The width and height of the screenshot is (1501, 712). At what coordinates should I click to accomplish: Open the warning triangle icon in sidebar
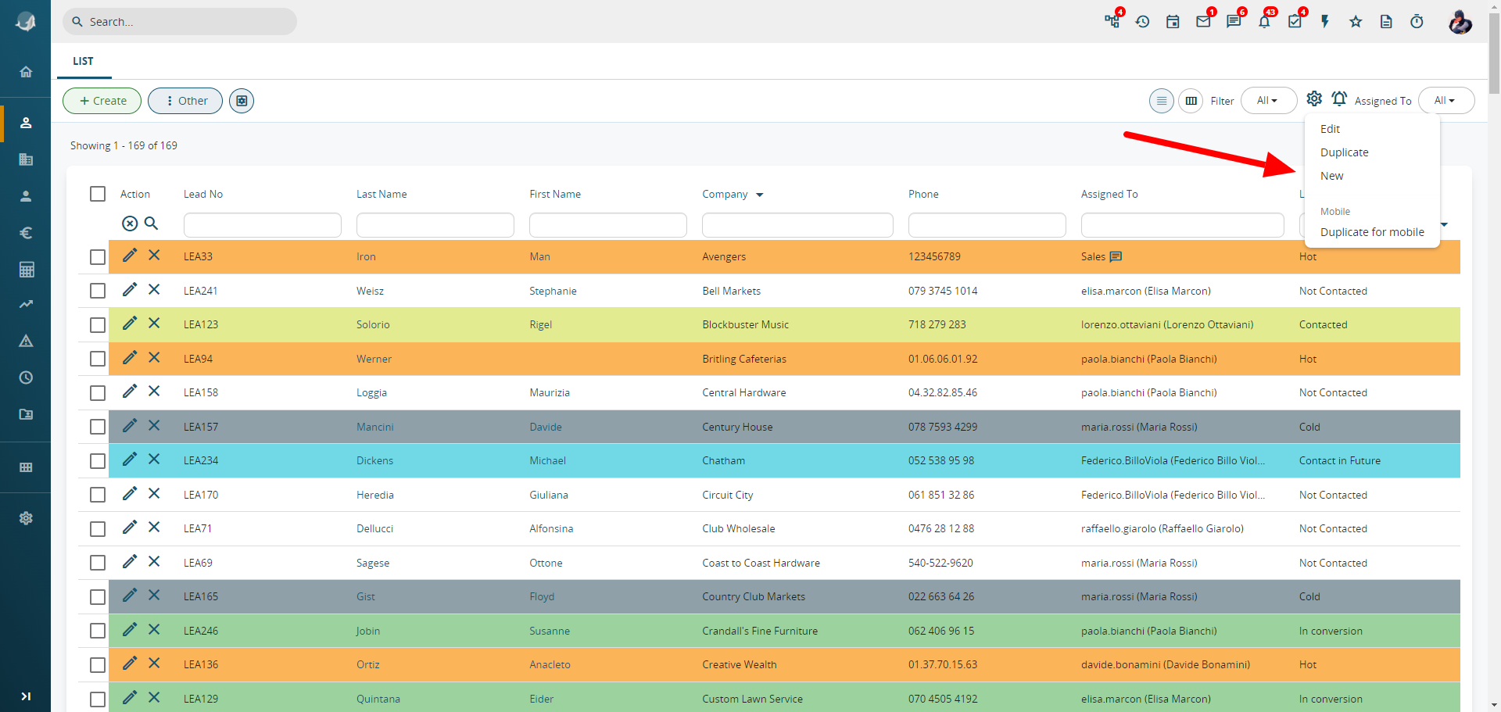click(x=26, y=341)
